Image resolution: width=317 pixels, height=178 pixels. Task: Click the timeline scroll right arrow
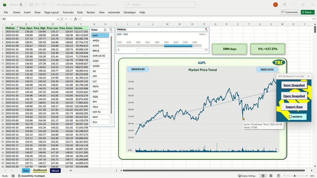click(x=206, y=50)
